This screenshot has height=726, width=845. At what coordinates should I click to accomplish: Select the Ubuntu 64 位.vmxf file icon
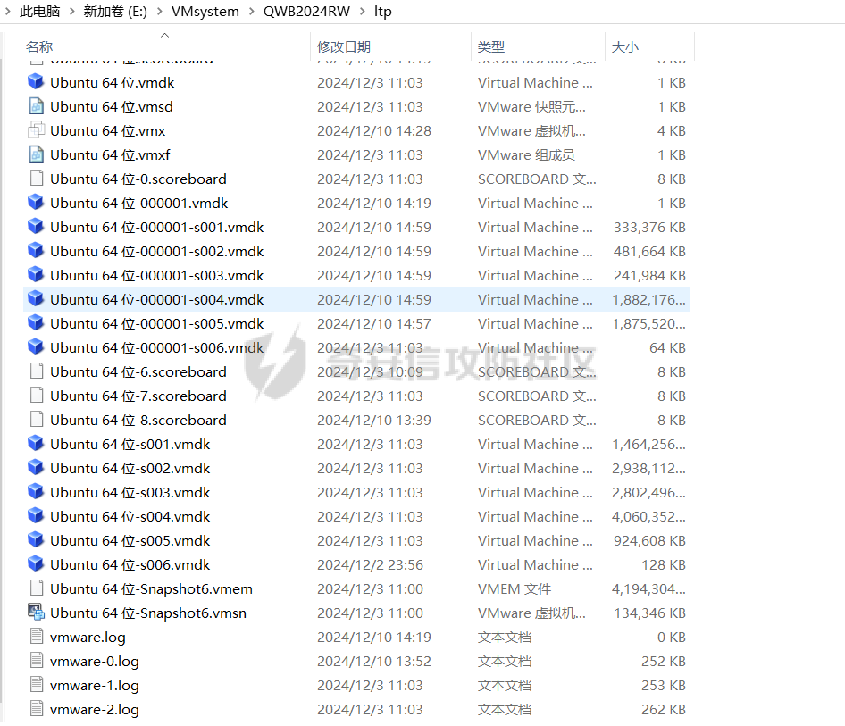(36, 154)
